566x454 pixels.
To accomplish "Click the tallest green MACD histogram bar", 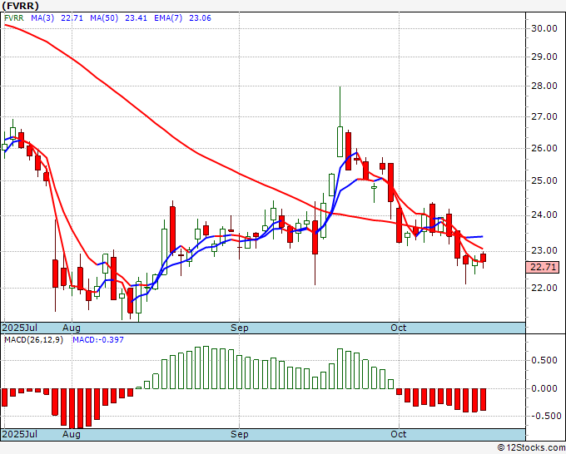I will [x=206, y=368].
